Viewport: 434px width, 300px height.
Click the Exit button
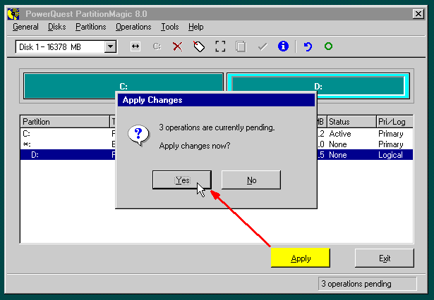coord(385,258)
